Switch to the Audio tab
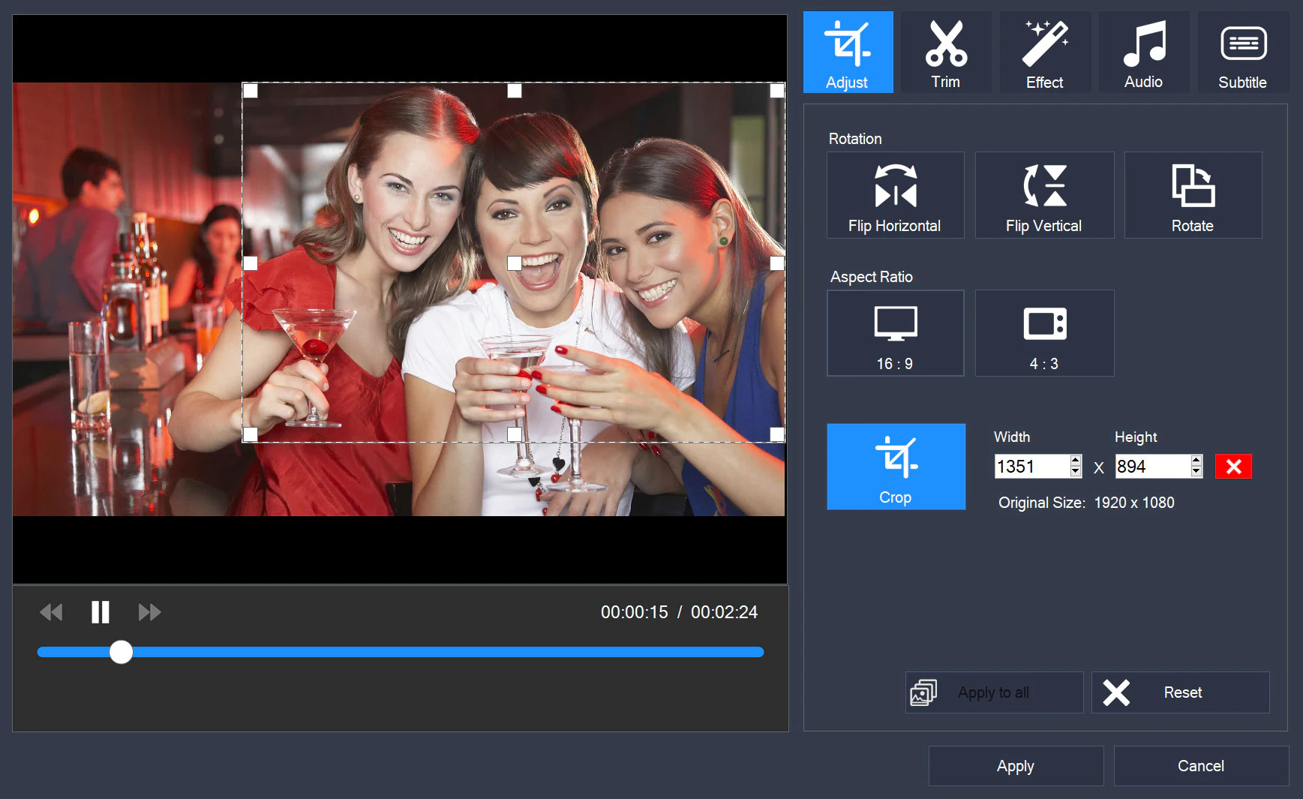Viewport: 1303px width, 799px height. [1144, 52]
